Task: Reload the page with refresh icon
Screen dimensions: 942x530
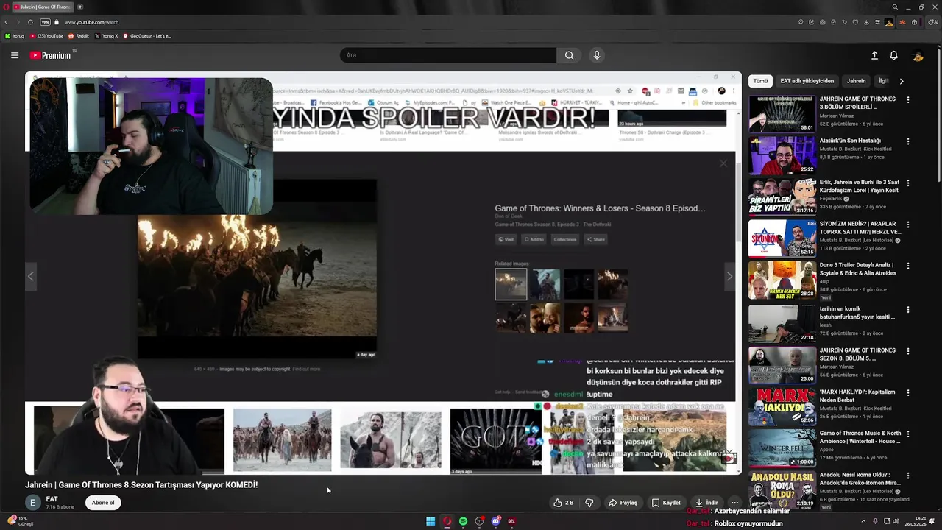Action: (x=30, y=22)
